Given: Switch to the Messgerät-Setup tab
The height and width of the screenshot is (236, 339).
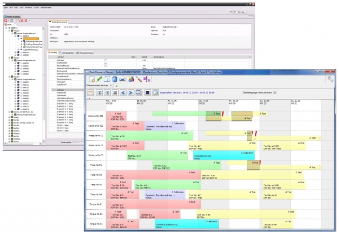Looking at the screenshot, I should (x=85, y=53).
